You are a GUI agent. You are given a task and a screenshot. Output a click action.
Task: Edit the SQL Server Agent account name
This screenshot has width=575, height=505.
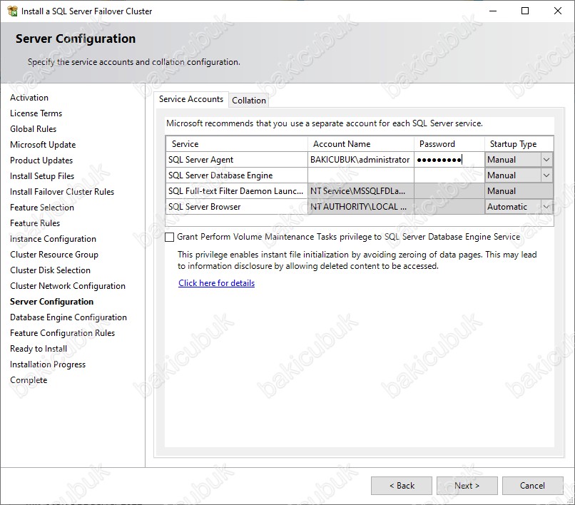(x=361, y=160)
